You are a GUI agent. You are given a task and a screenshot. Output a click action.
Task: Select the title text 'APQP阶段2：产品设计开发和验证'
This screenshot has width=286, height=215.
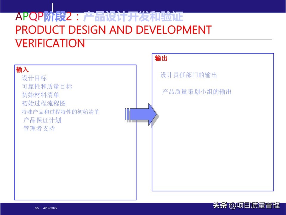99,16
